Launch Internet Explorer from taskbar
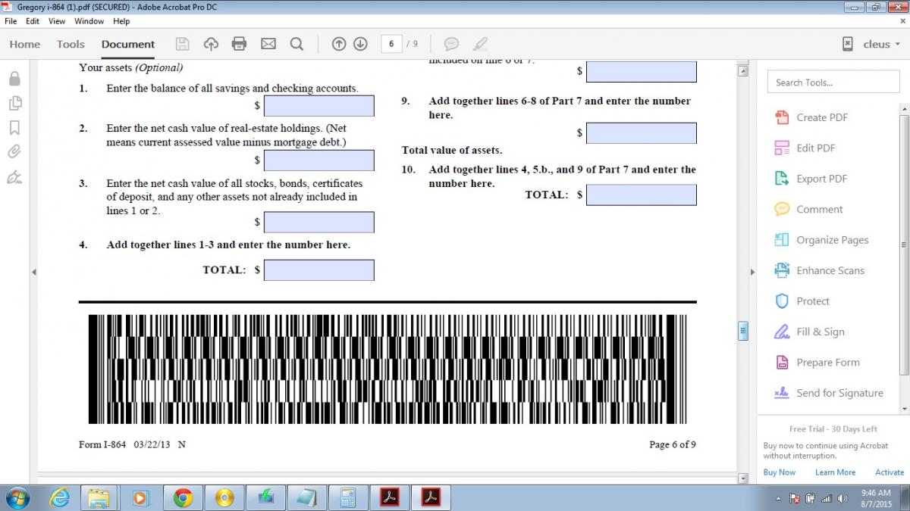Viewport: 910px width, 511px height. coord(59,498)
